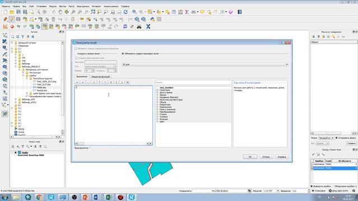358x201 pixels.
Task: Expand 'Геометрия' function group
Action: click(x=157, y=90)
